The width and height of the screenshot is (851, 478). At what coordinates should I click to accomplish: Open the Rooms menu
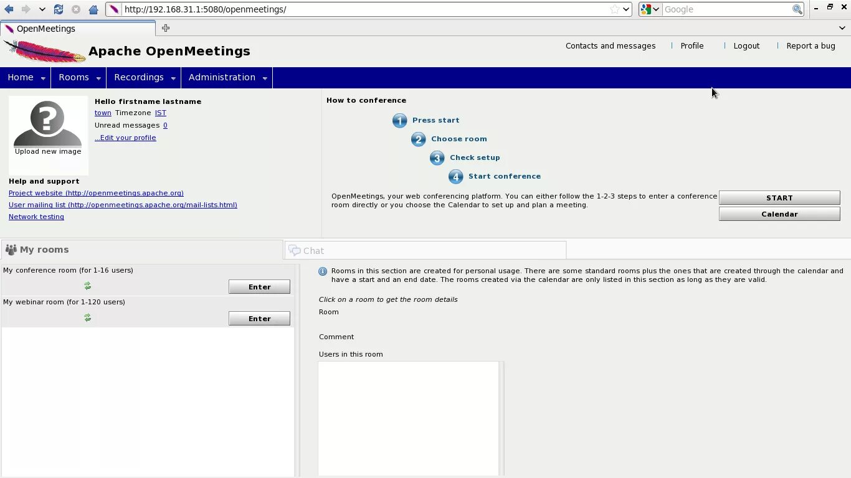click(74, 77)
